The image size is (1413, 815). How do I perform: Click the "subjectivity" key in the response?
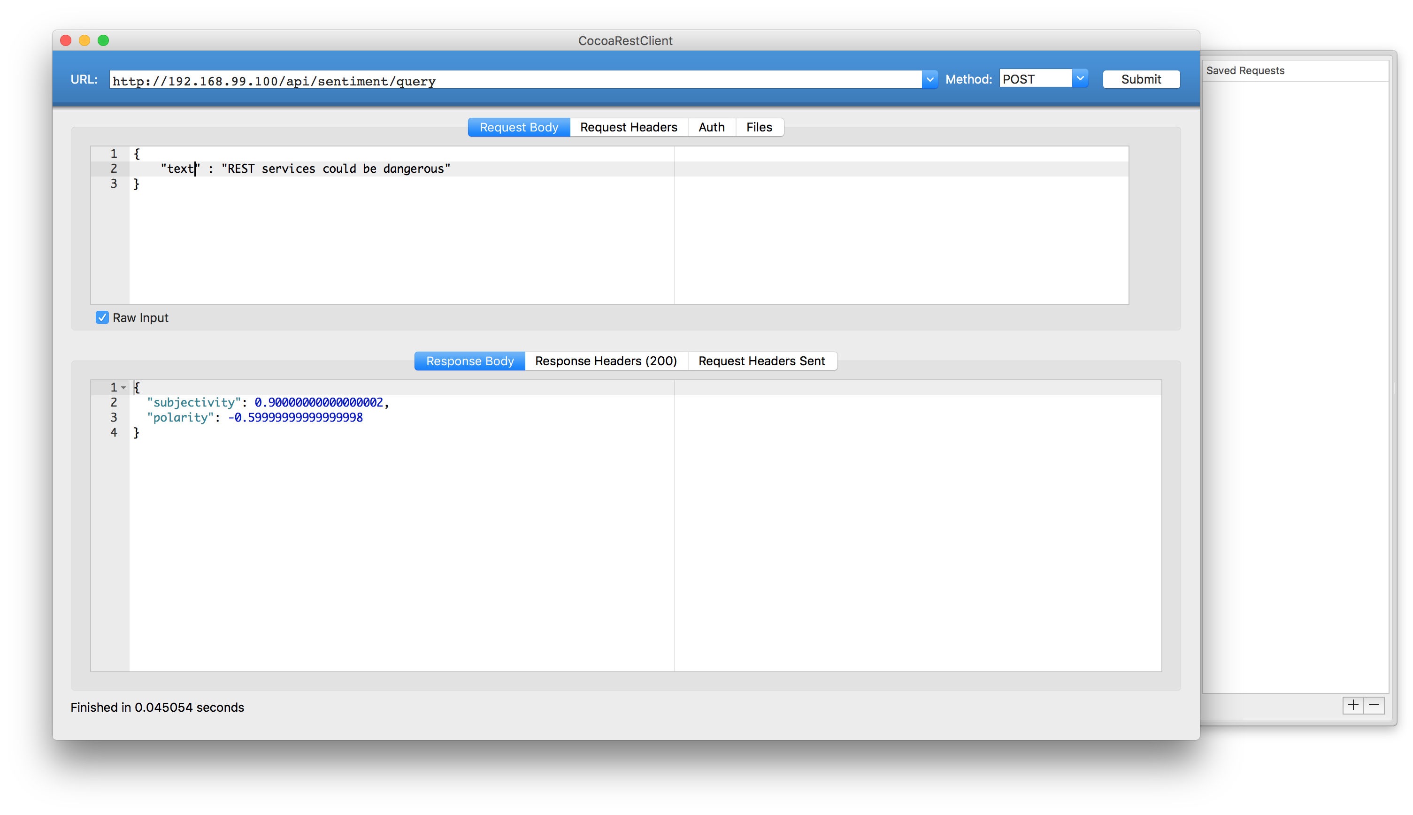tap(193, 402)
